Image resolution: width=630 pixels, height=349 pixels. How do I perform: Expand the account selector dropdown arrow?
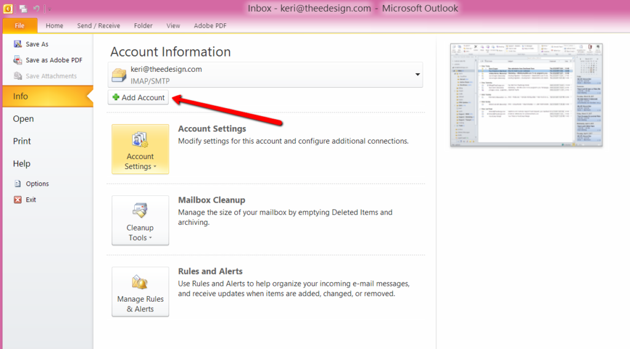click(418, 74)
